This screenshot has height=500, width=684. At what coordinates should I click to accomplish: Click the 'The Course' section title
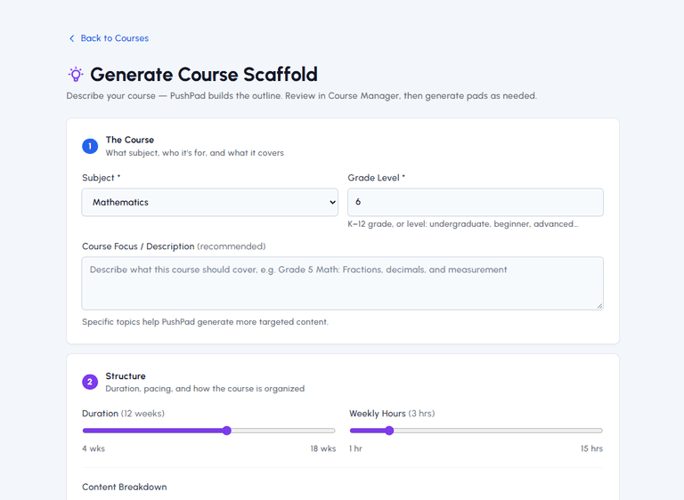coord(129,140)
